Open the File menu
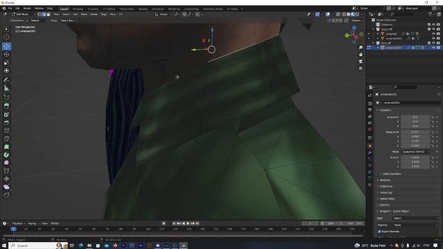The image size is (443, 249). (x=10, y=8)
